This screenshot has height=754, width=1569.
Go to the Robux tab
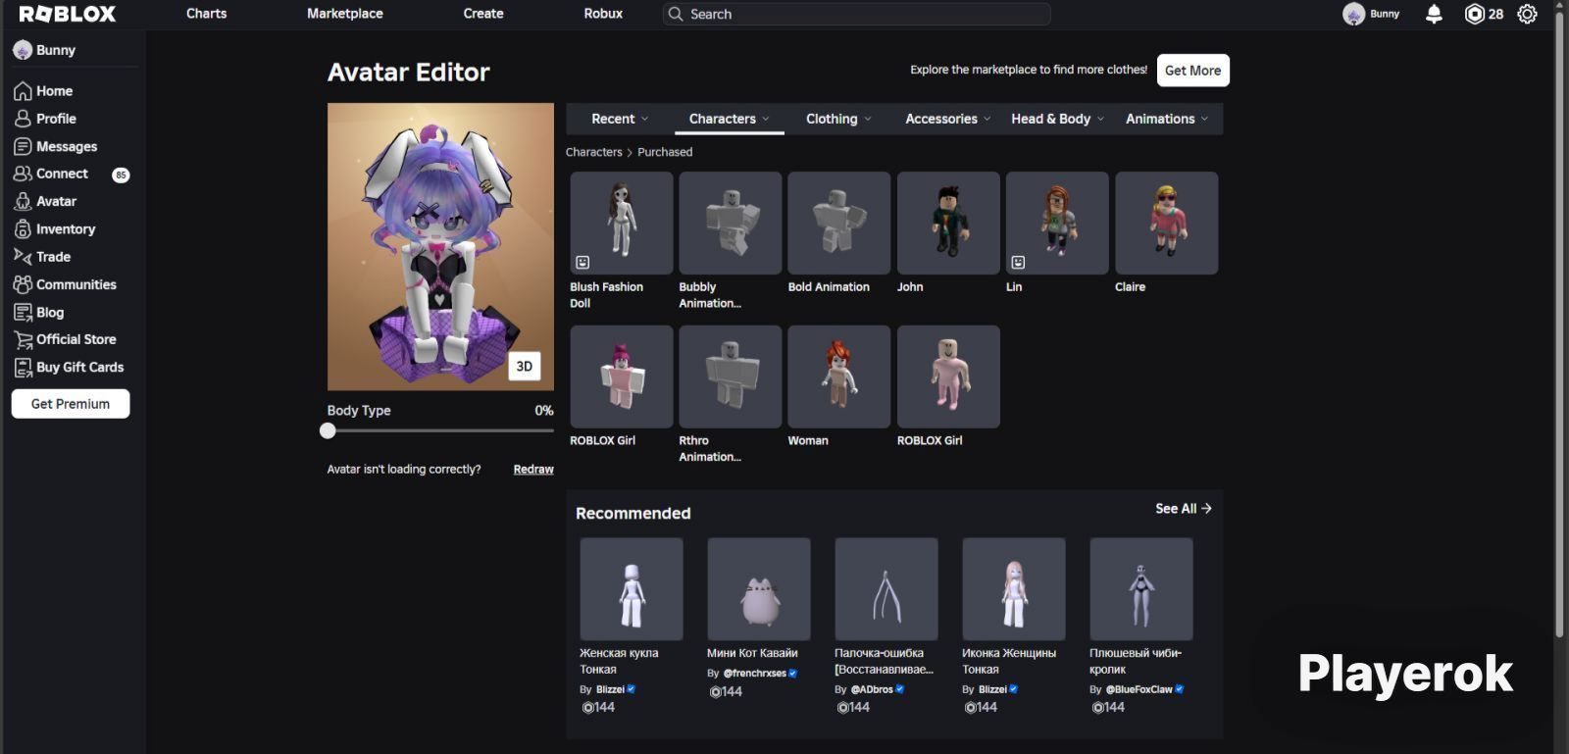coord(603,14)
